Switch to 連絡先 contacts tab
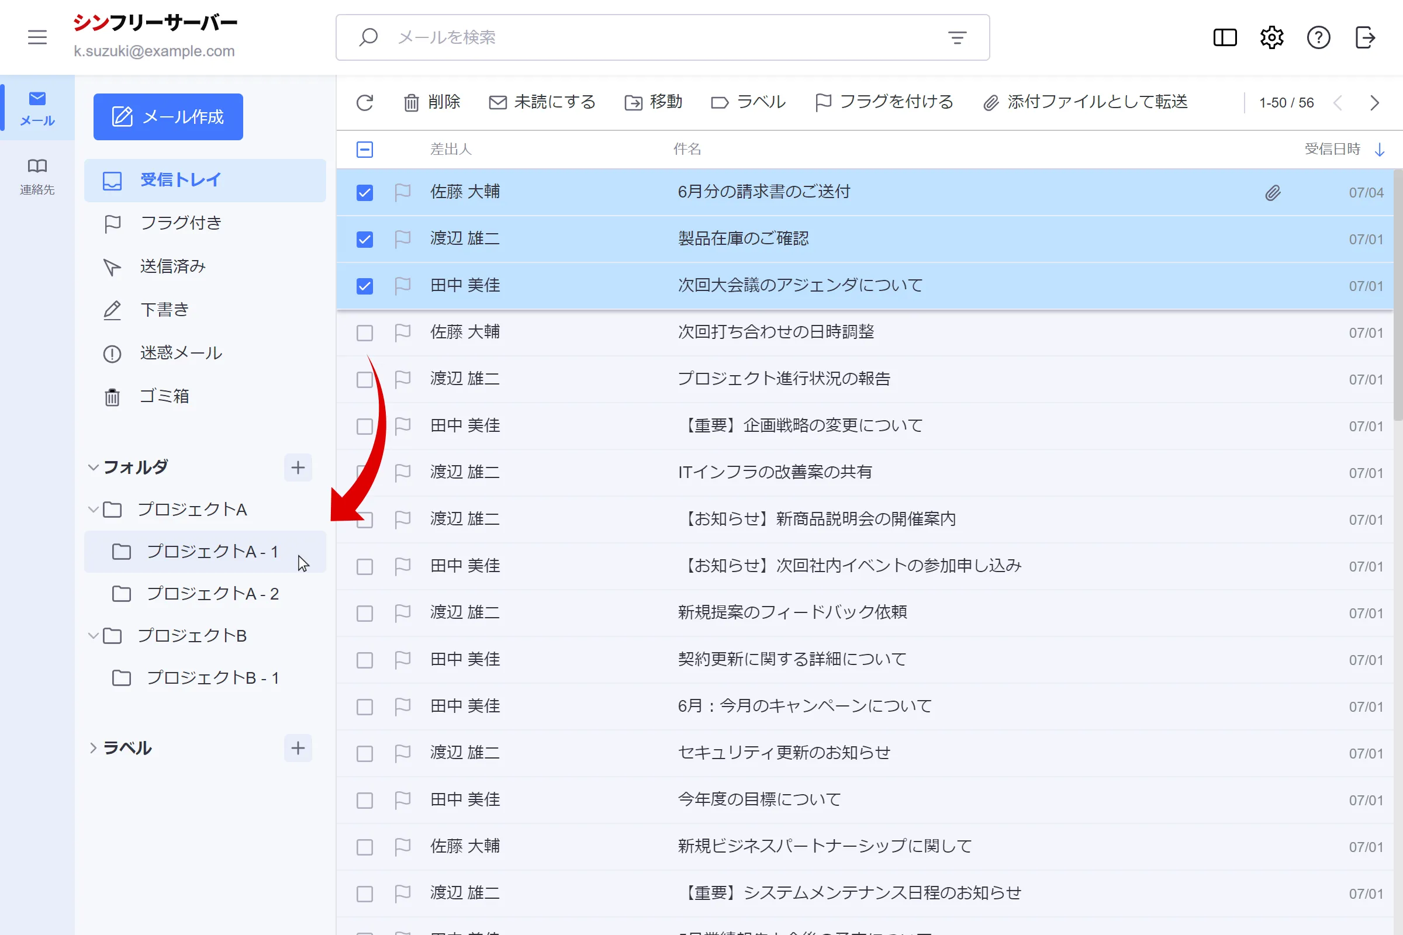This screenshot has height=935, width=1403. pyautogui.click(x=37, y=176)
